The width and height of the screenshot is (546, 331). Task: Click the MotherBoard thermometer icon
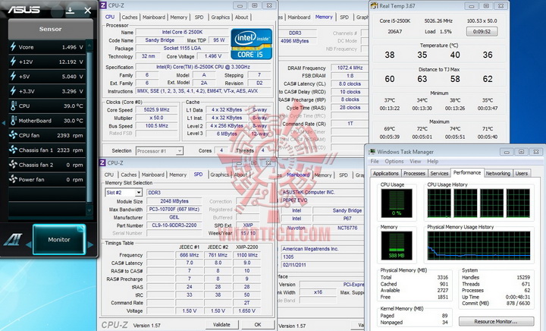(x=13, y=120)
